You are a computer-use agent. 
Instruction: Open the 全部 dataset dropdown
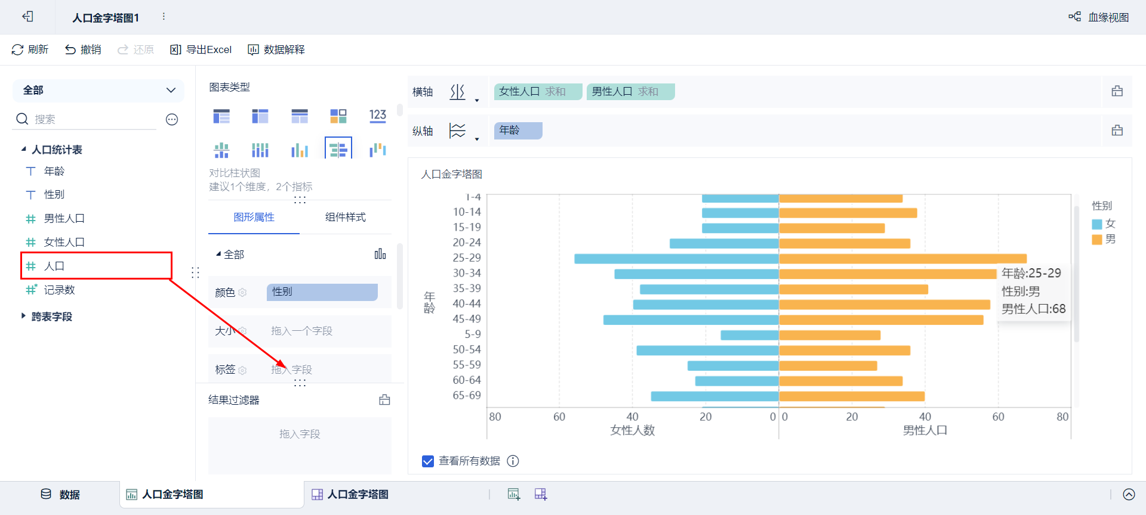(98, 91)
